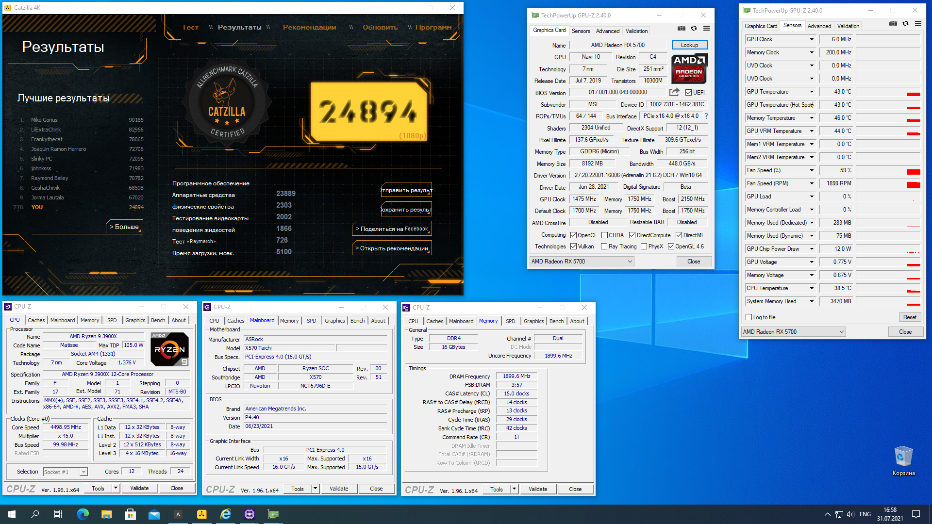Toggle the CUDA checkbox
Image resolution: width=932 pixels, height=524 pixels.
tap(605, 235)
